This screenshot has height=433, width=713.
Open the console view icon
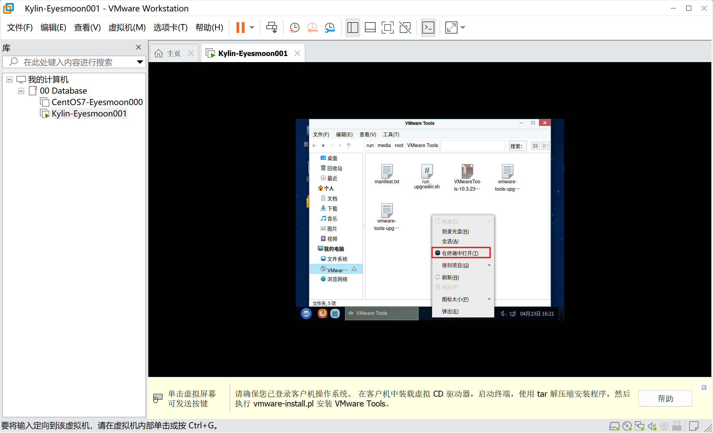428,28
